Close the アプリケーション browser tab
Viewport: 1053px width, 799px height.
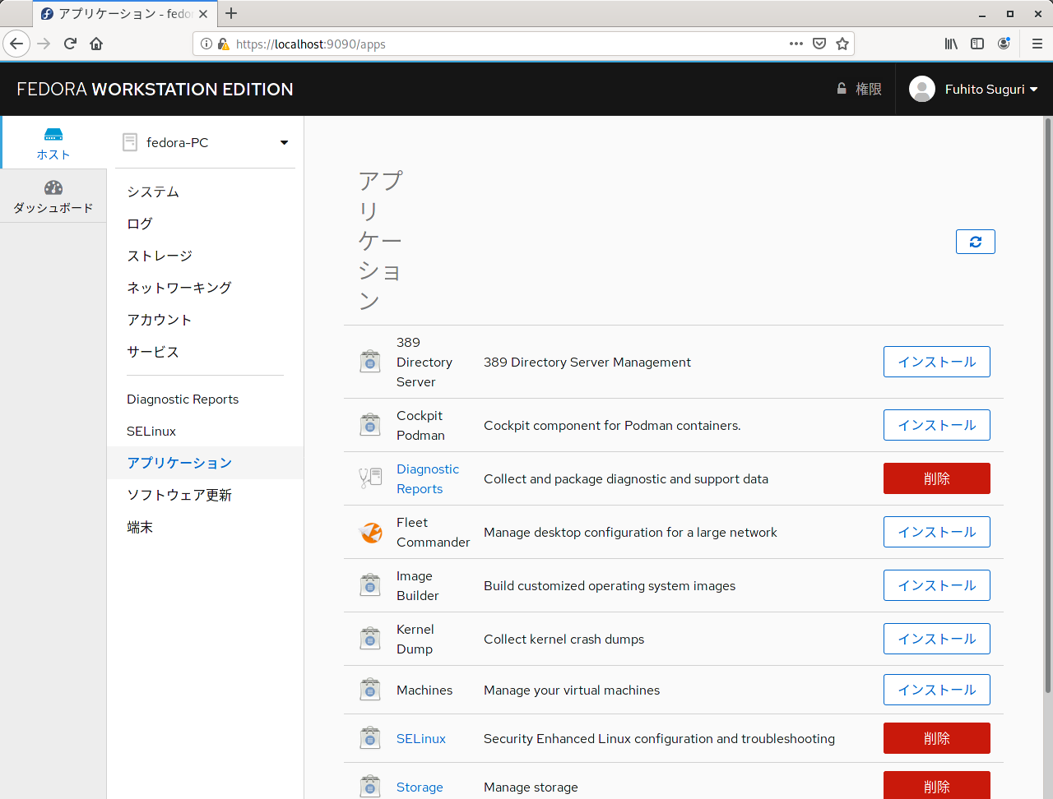tap(203, 14)
